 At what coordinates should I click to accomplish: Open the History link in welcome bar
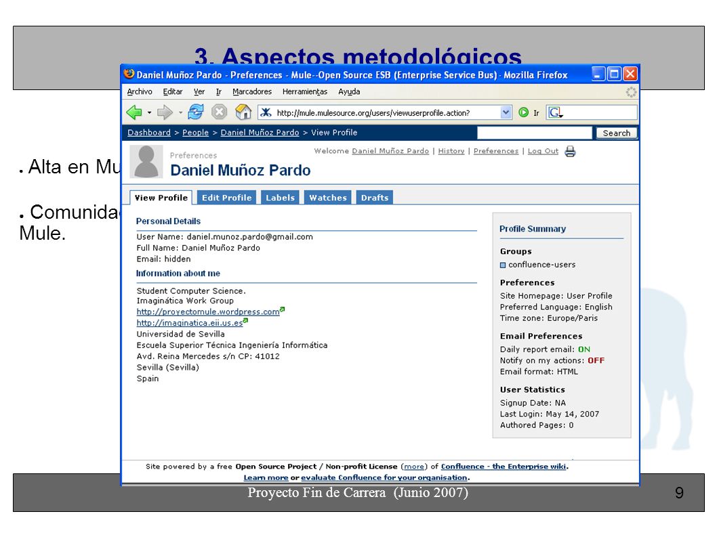click(451, 151)
